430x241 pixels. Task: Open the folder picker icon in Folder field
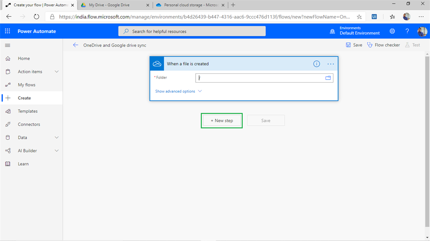(328, 78)
